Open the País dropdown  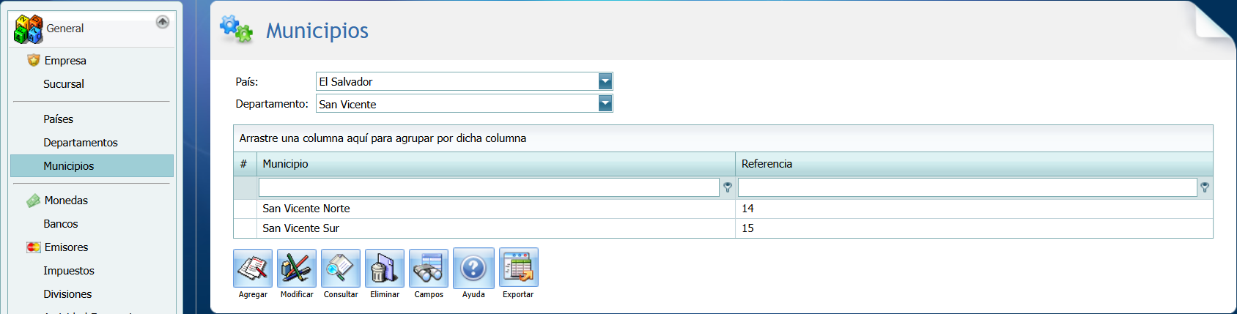(x=605, y=81)
